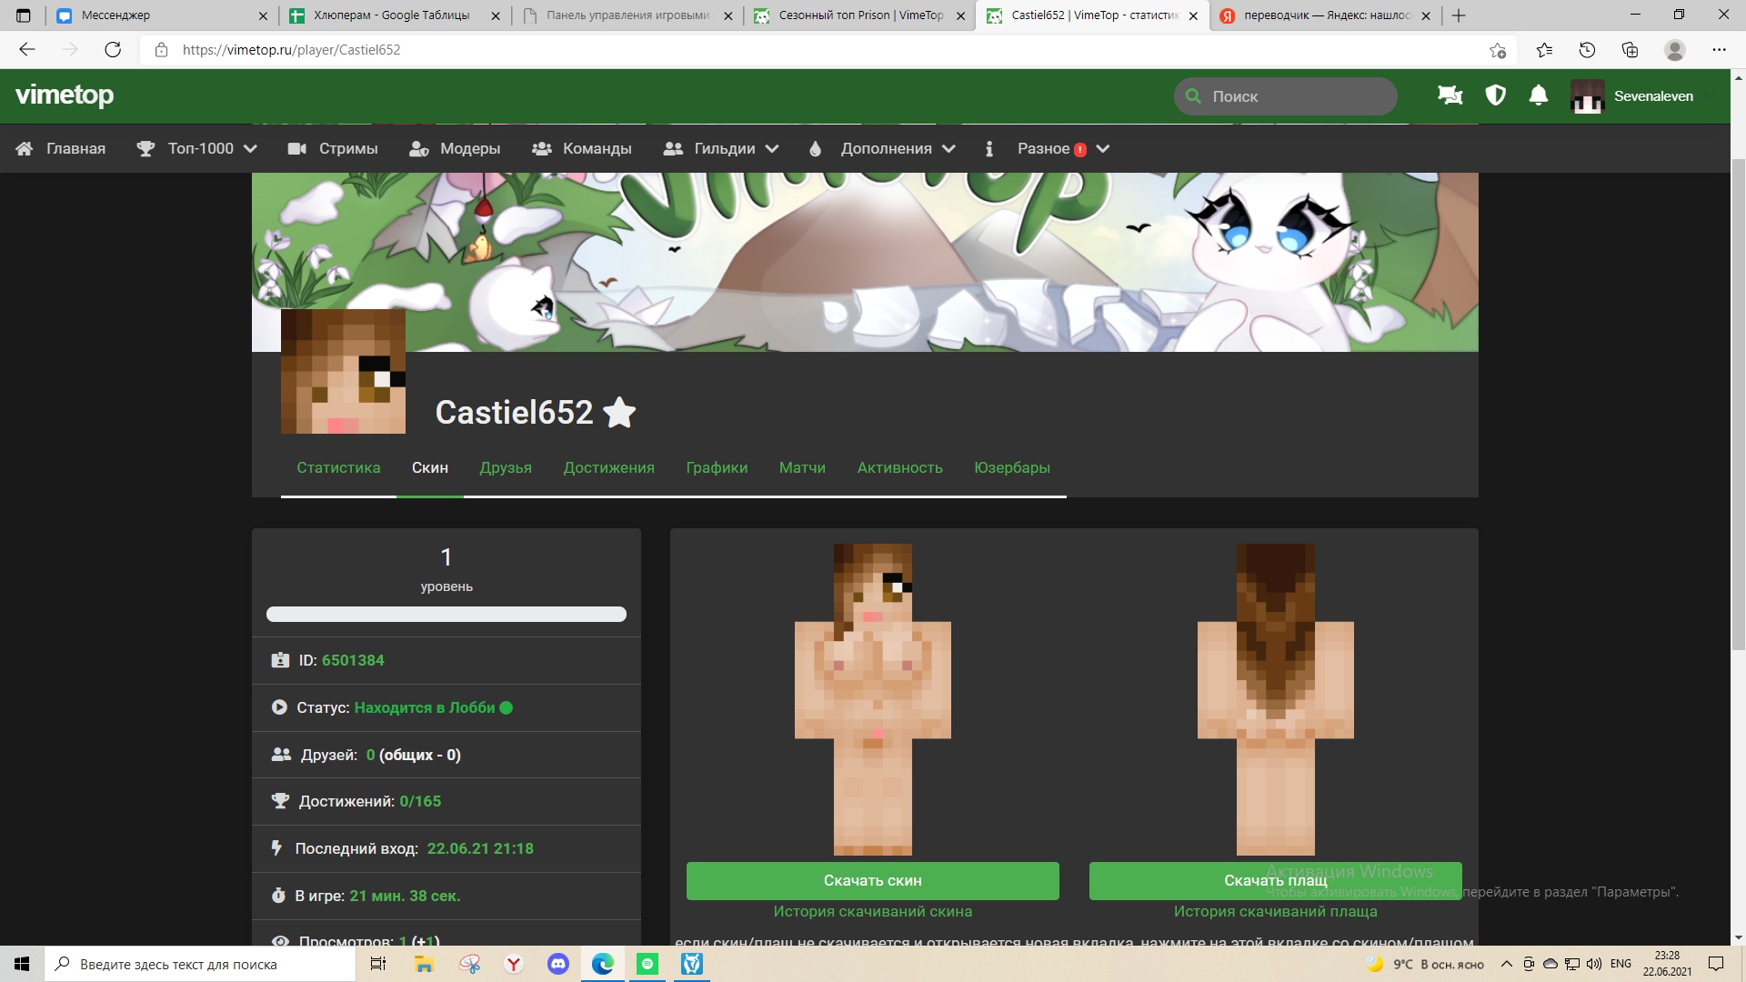Click the search magnifier icon

point(1193,95)
